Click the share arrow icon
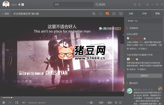Viewport: 164px width, 105px height. [x=114, y=13]
